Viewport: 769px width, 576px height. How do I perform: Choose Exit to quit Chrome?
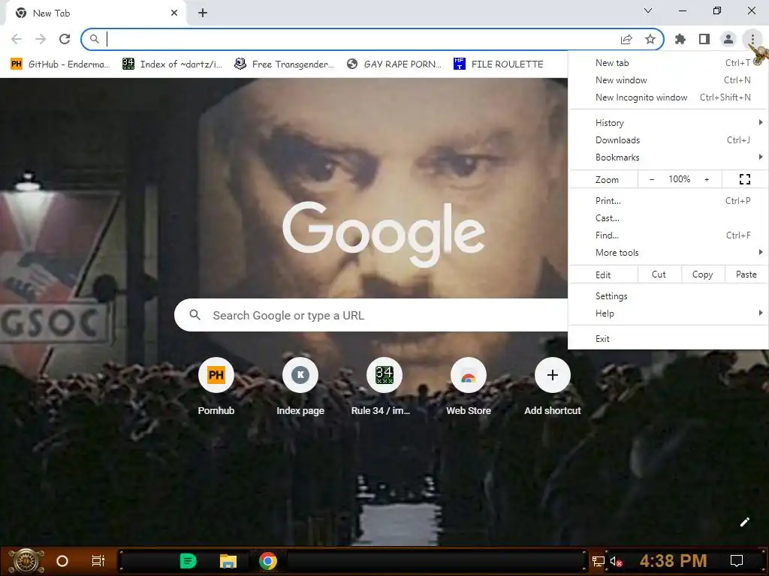click(668, 339)
